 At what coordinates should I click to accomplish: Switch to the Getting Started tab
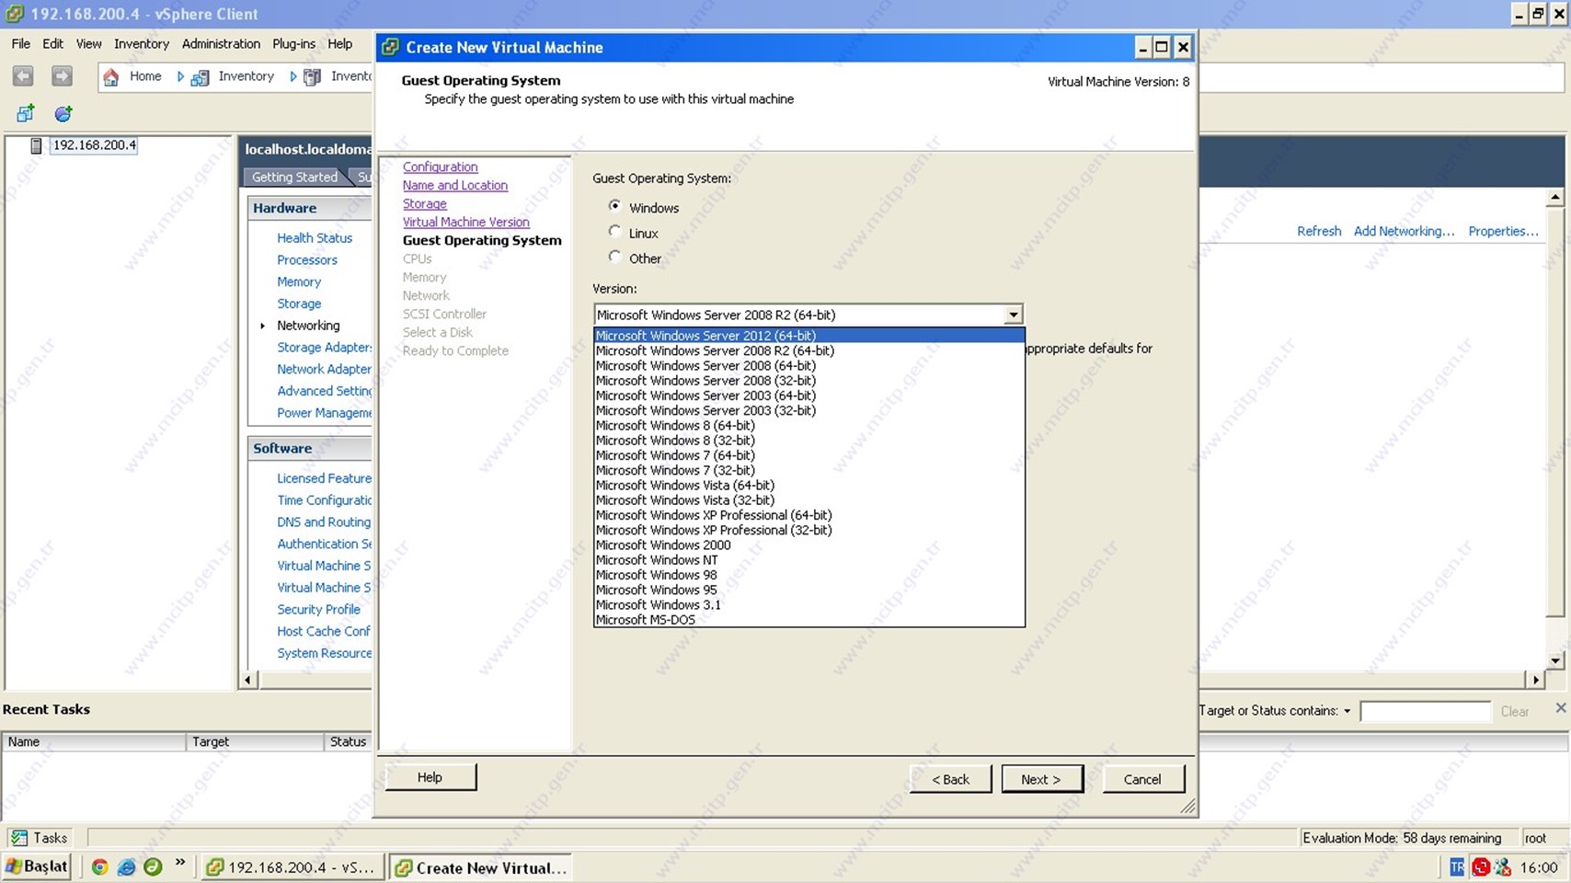point(294,177)
